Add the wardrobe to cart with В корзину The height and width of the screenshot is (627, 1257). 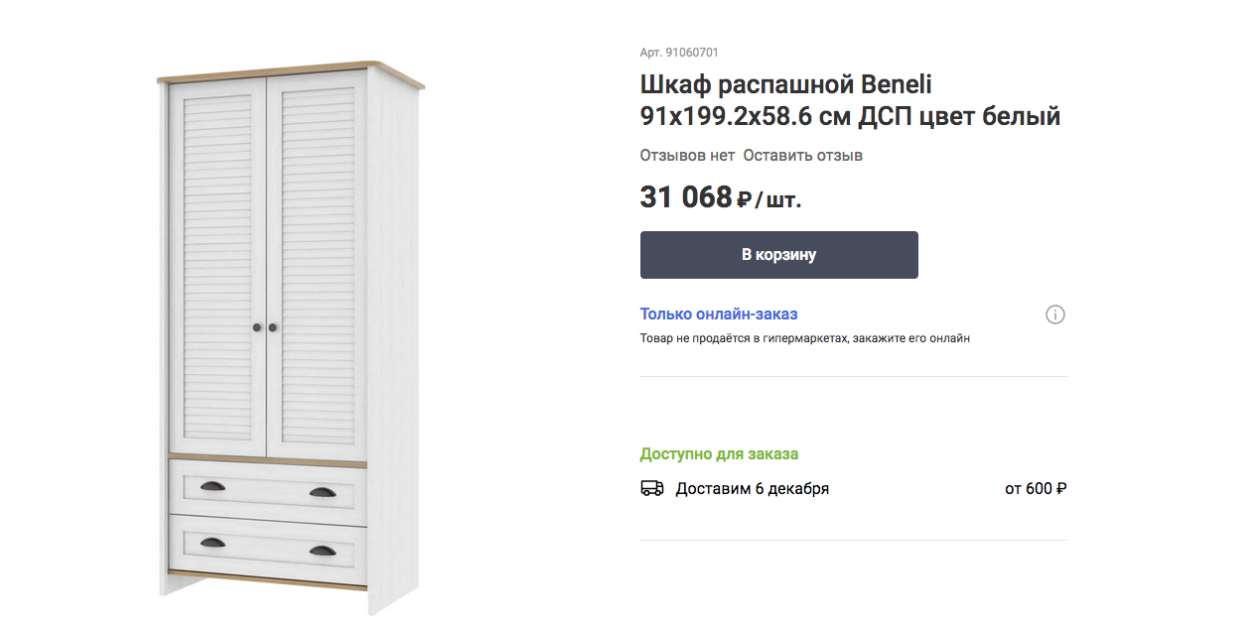pos(778,255)
